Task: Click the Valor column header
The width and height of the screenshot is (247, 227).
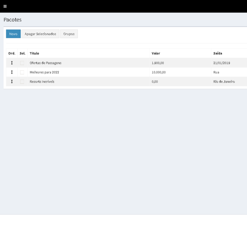Action: pyautogui.click(x=156, y=53)
